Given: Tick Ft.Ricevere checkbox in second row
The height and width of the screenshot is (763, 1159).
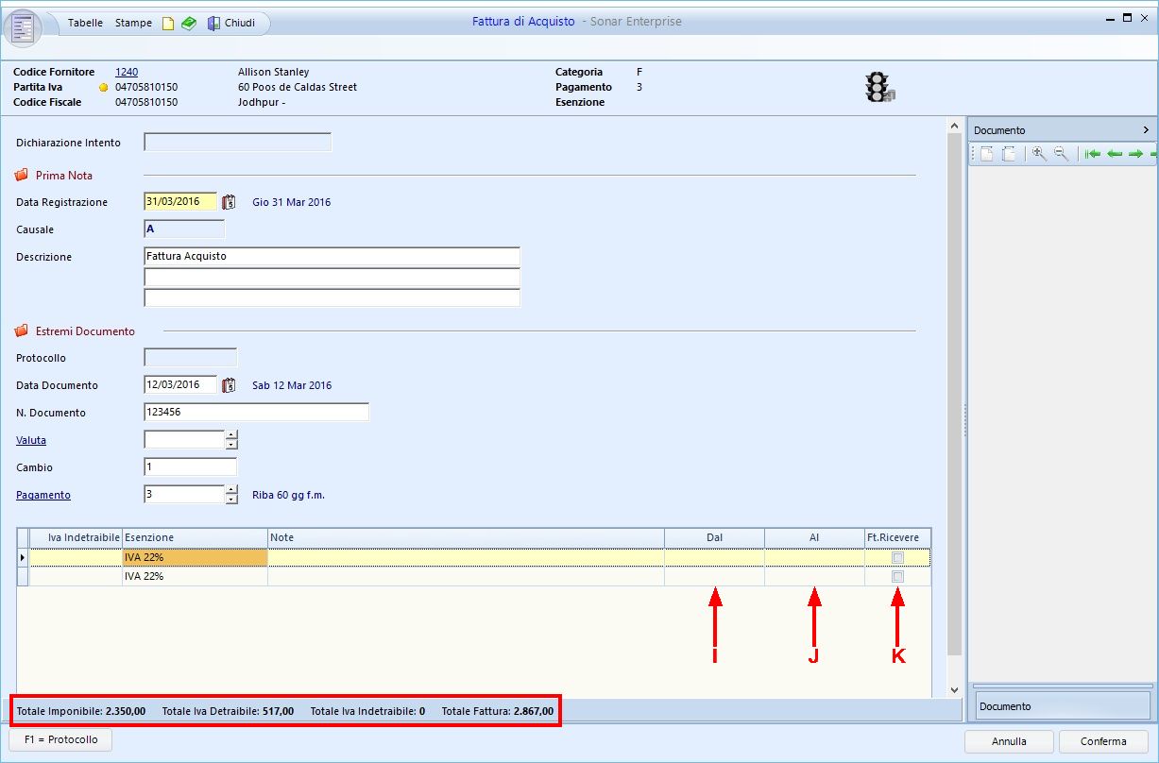Looking at the screenshot, I should click(897, 576).
